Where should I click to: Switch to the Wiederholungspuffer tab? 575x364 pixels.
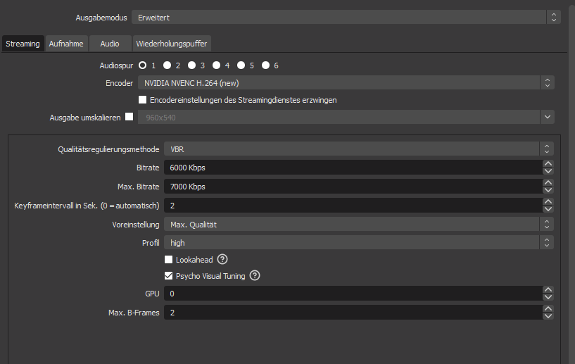coord(172,44)
